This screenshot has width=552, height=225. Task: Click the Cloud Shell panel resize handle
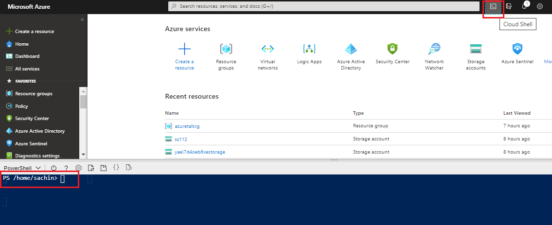[334, 160]
